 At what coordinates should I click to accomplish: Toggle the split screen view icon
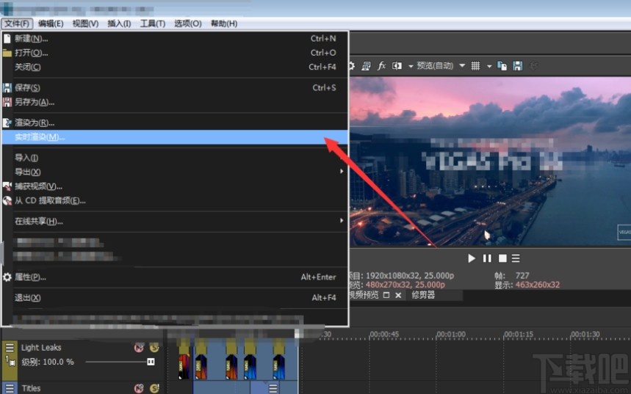397,65
